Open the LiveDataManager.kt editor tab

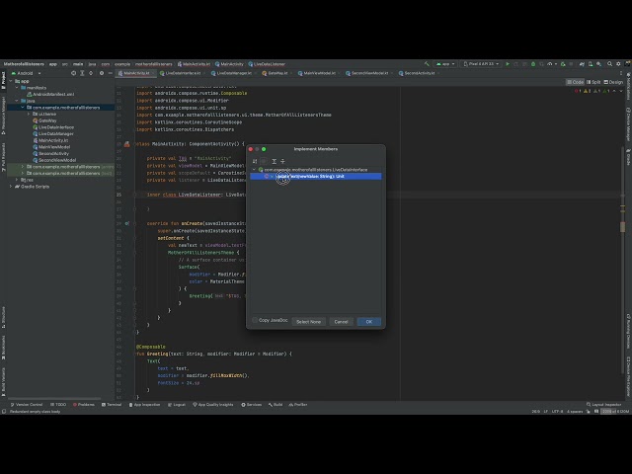[232, 73]
